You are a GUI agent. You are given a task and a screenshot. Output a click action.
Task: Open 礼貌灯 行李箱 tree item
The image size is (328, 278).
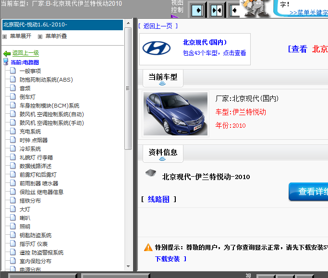pyautogui.click(x=36, y=157)
